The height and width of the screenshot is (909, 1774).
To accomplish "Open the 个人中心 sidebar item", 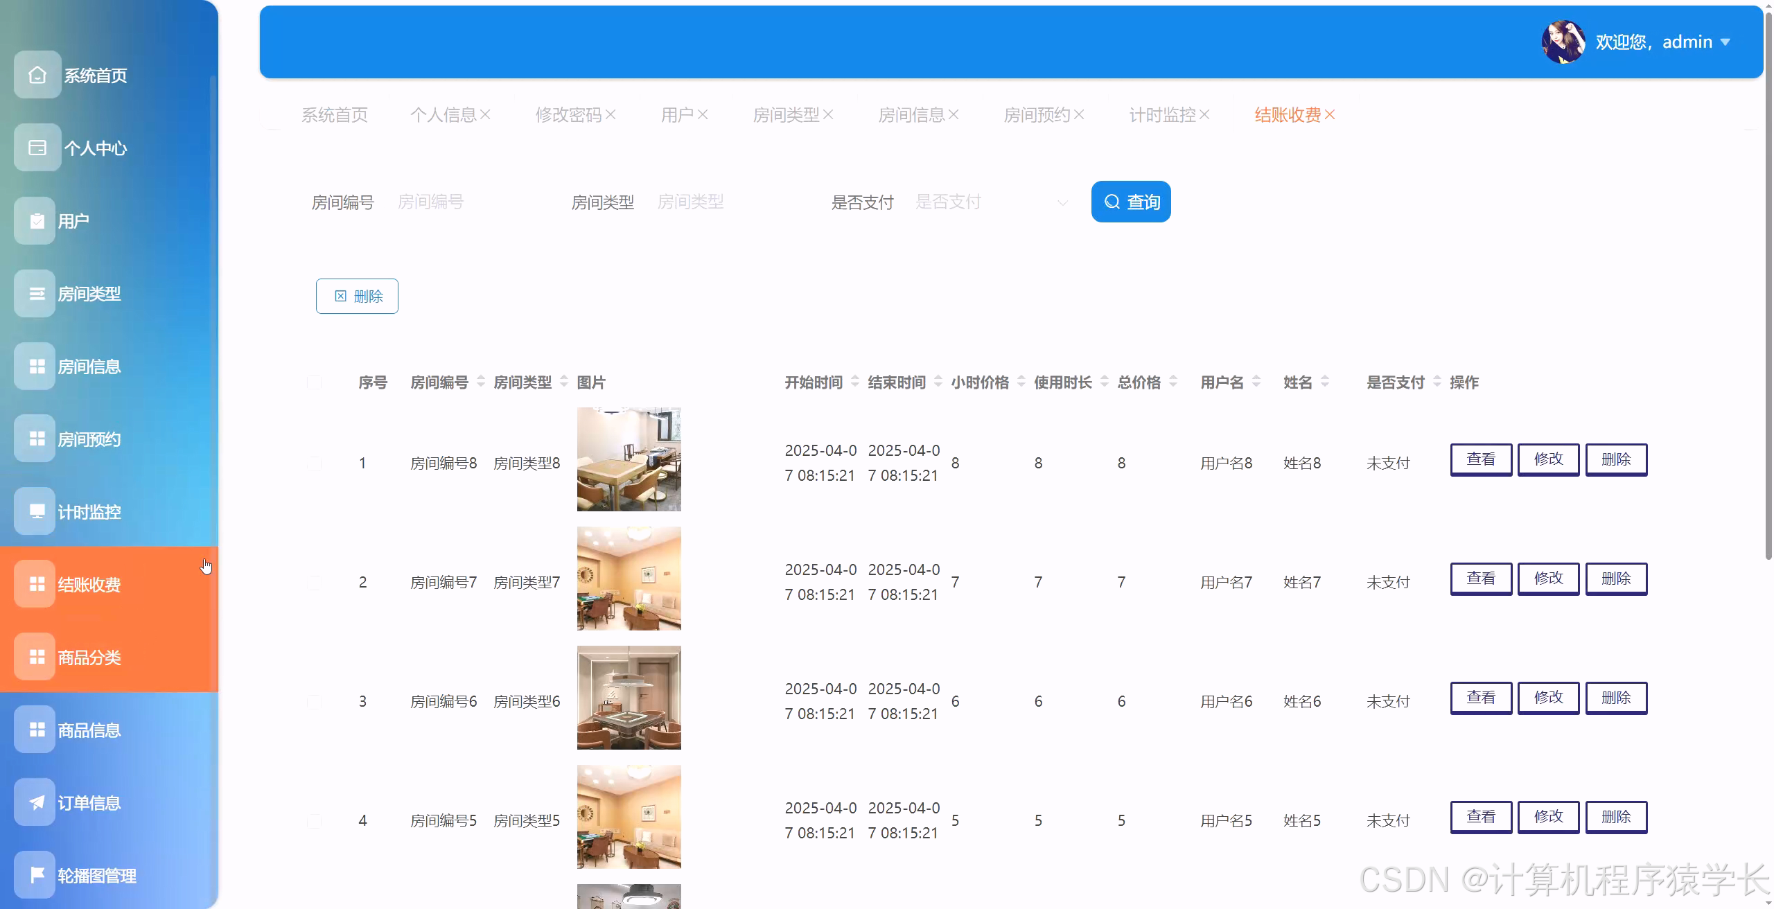I will coord(36,148).
